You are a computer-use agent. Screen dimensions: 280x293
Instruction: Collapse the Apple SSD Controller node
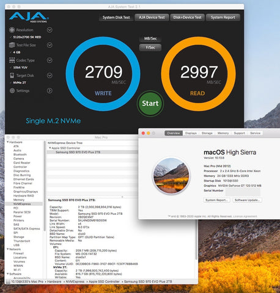pyautogui.click(x=50, y=148)
